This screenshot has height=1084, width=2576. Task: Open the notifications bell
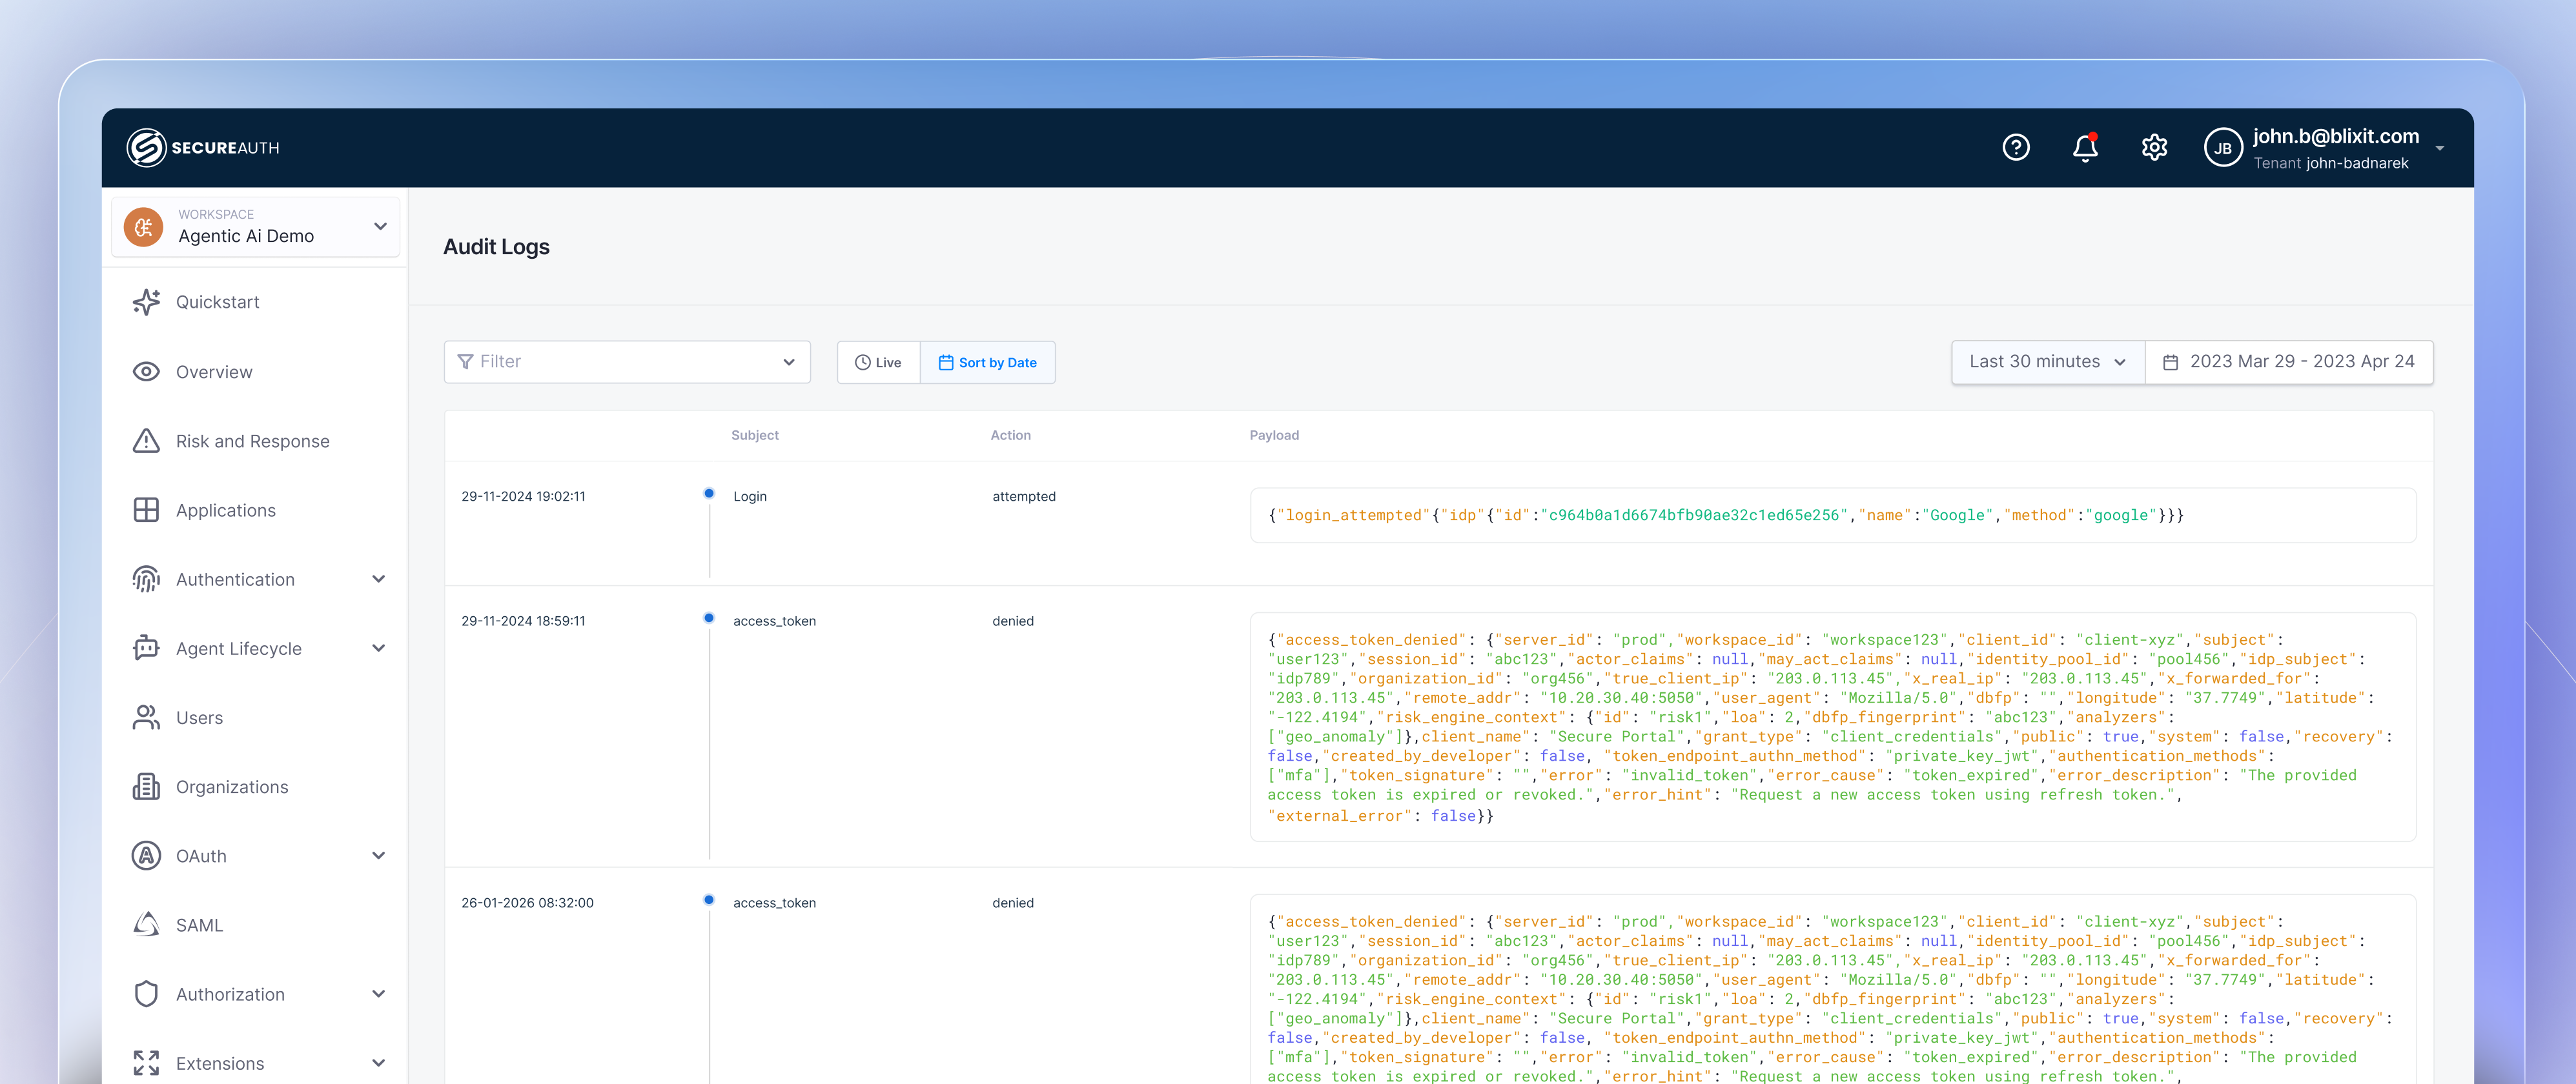point(2085,147)
